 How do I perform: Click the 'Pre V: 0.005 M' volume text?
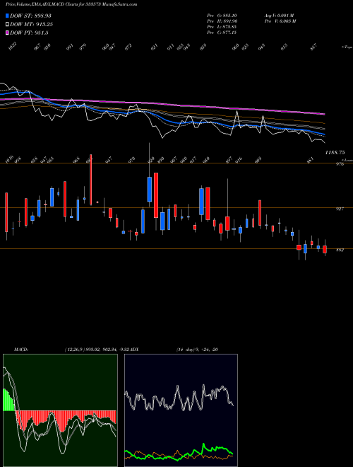coord(280,21)
